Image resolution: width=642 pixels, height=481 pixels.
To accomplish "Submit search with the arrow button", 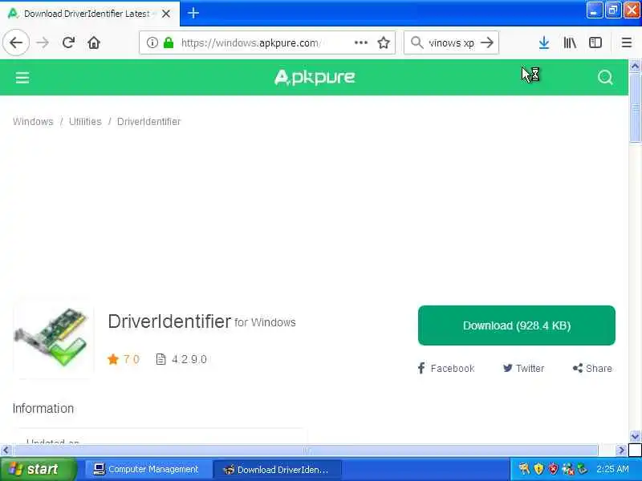I will (487, 42).
